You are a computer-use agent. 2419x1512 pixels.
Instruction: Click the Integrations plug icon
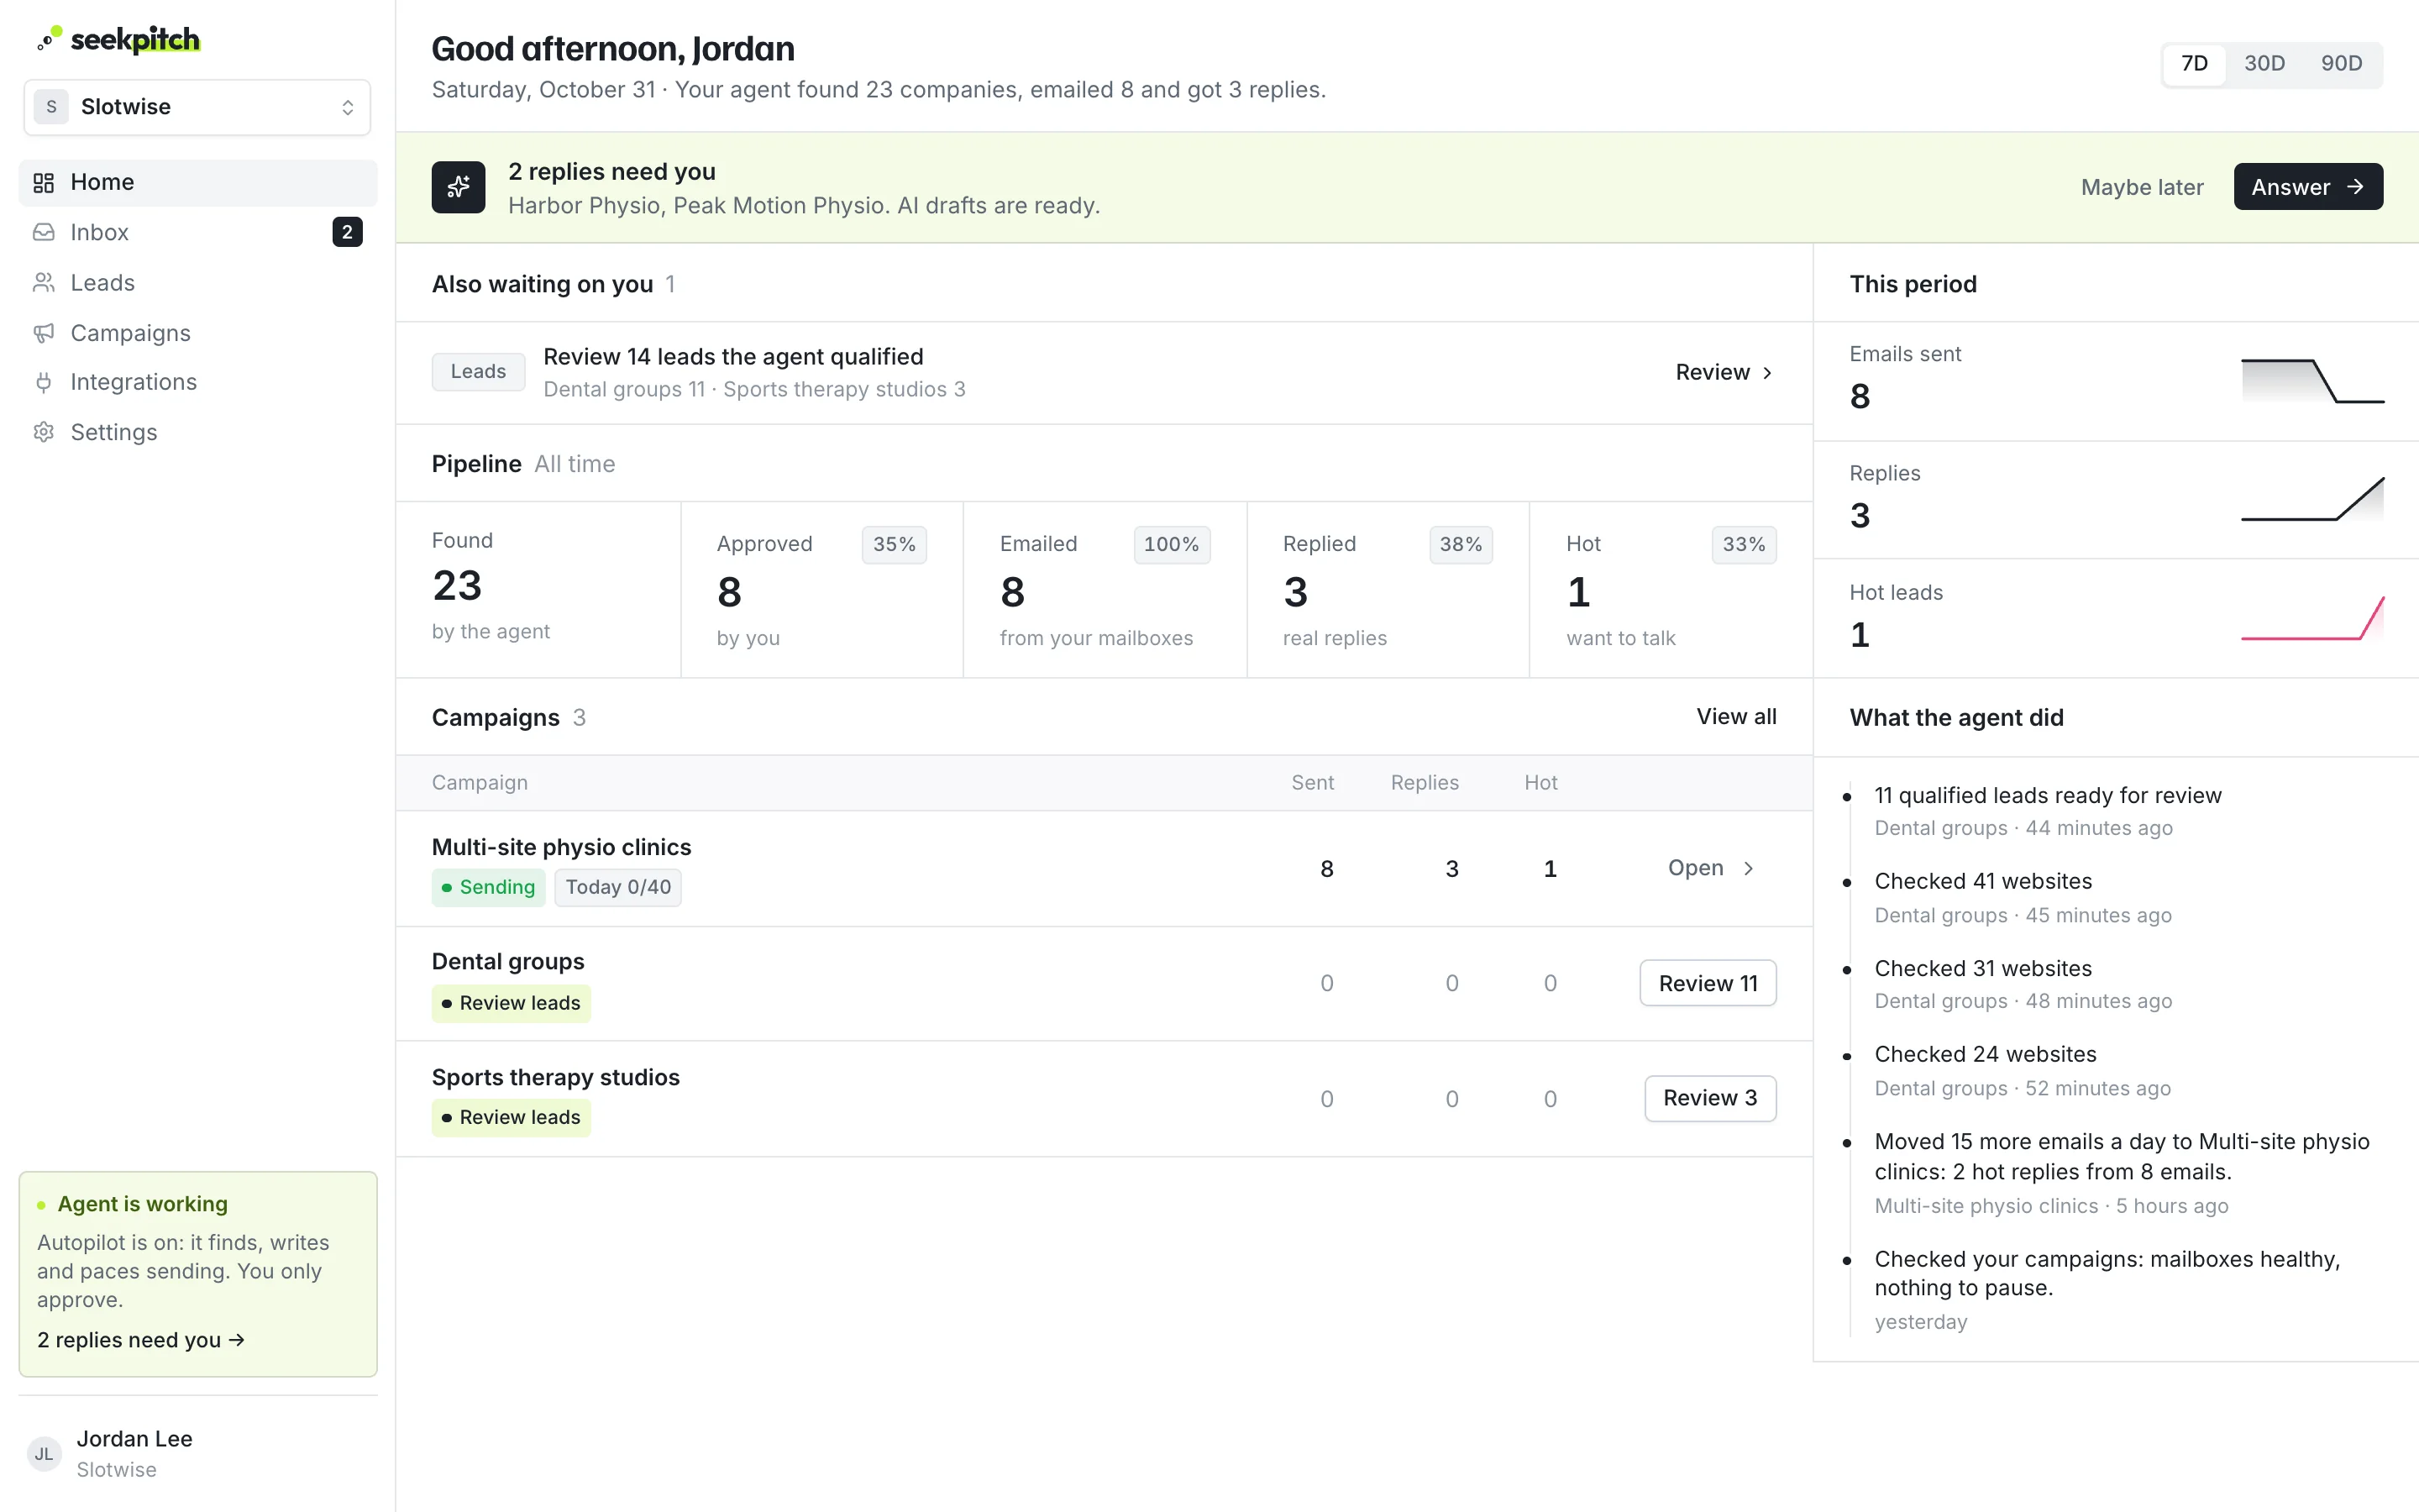click(x=43, y=382)
